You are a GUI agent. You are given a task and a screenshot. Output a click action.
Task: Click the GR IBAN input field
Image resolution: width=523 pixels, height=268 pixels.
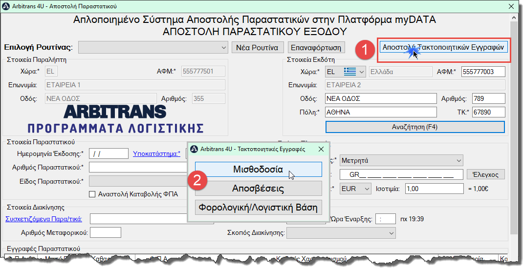point(402,174)
